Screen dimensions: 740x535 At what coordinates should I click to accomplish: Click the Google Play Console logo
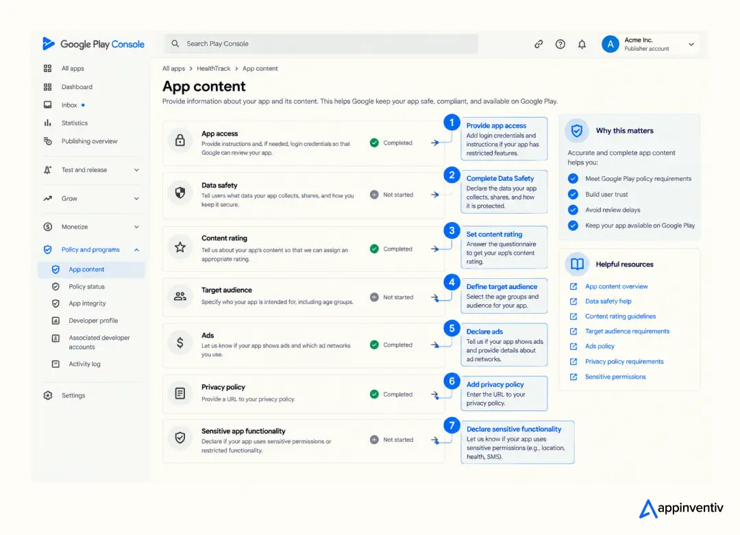click(x=93, y=44)
